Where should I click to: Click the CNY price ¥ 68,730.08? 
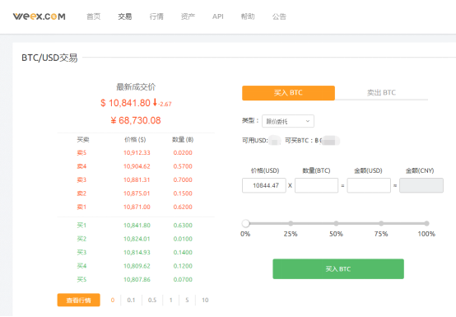pyautogui.click(x=136, y=120)
